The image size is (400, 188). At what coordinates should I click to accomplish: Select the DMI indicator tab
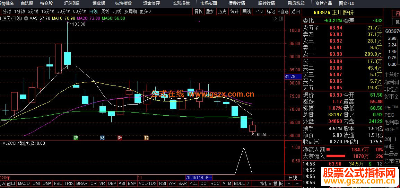[x=36, y=183]
